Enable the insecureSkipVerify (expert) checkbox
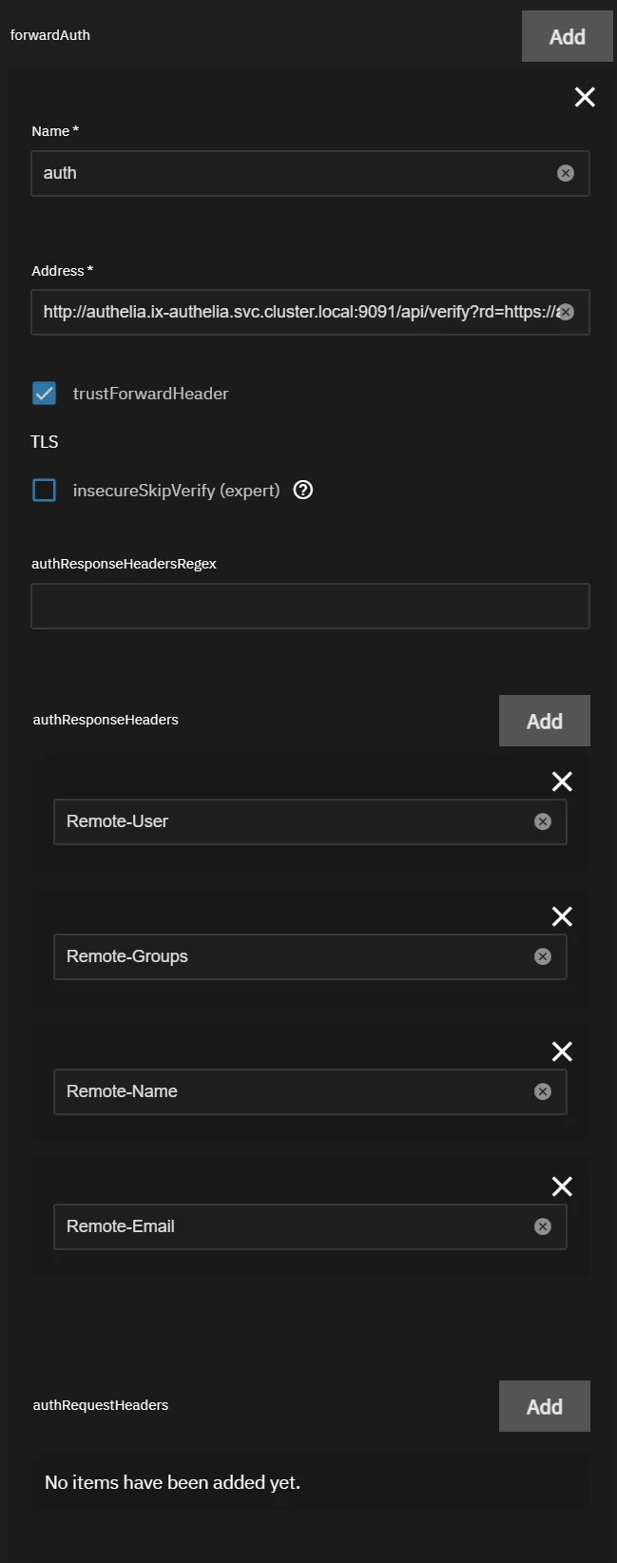 [x=45, y=491]
